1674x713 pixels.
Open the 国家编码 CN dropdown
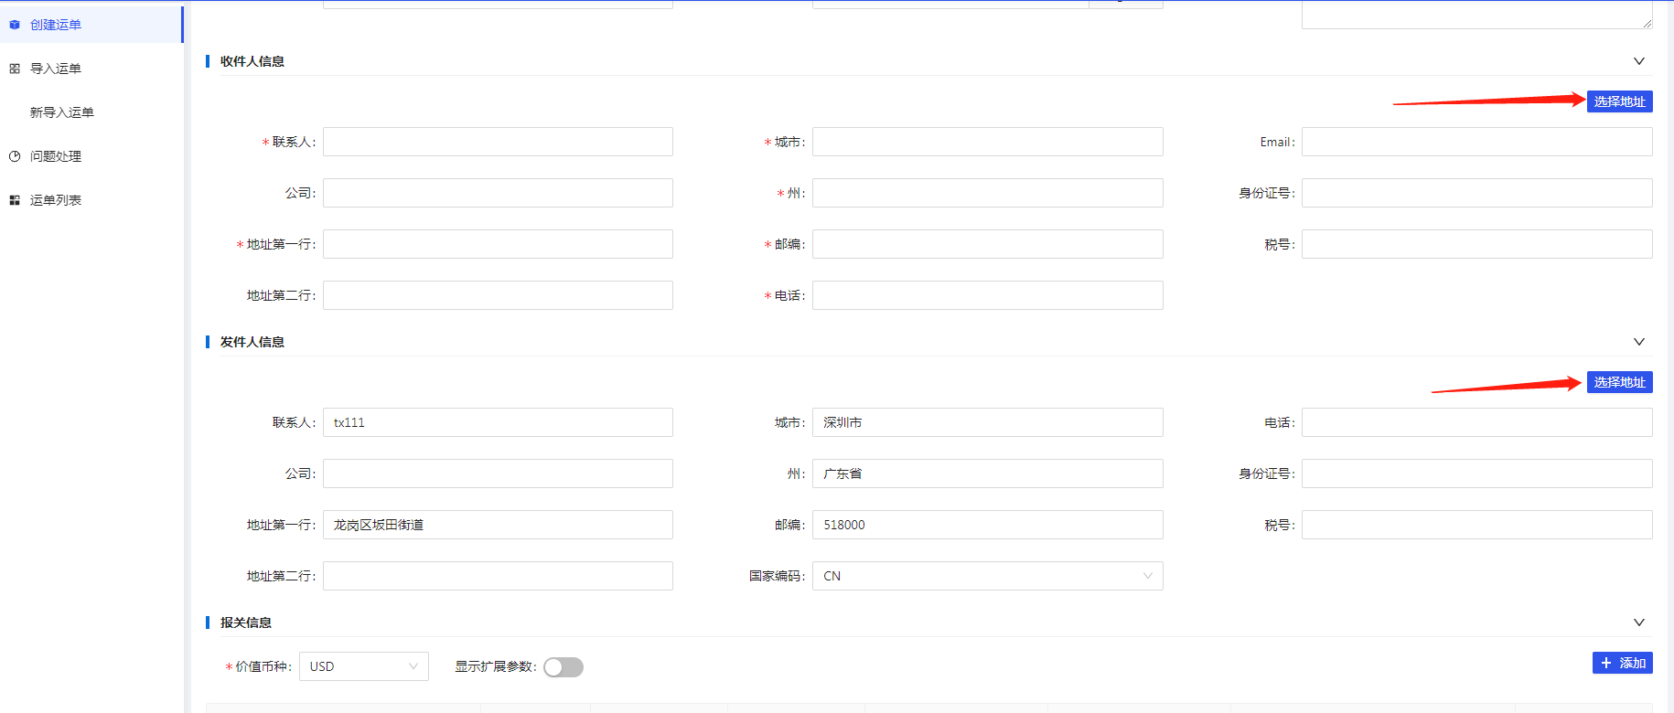pyautogui.click(x=988, y=576)
